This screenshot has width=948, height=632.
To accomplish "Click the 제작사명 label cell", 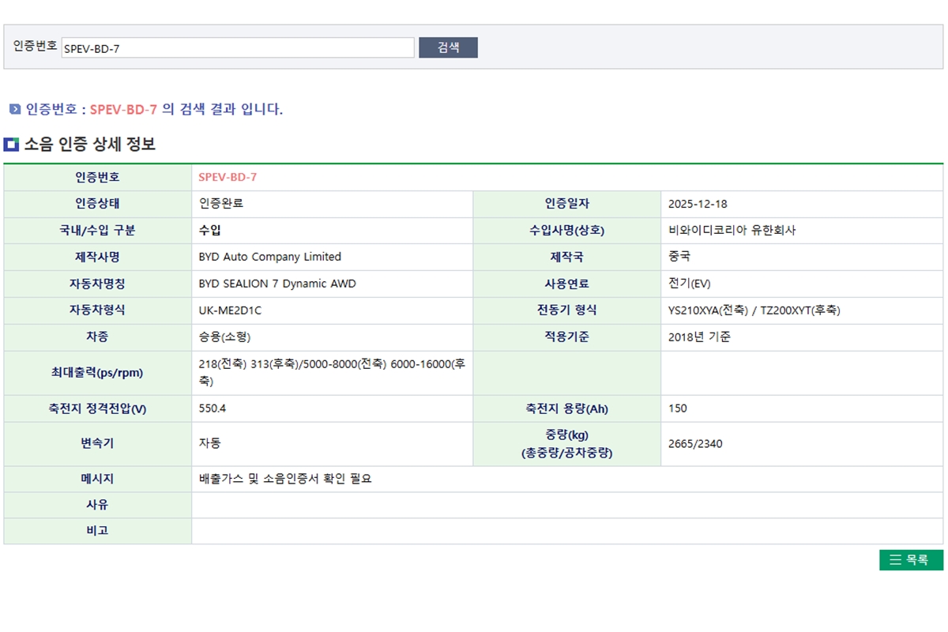I will pyautogui.click(x=97, y=257).
